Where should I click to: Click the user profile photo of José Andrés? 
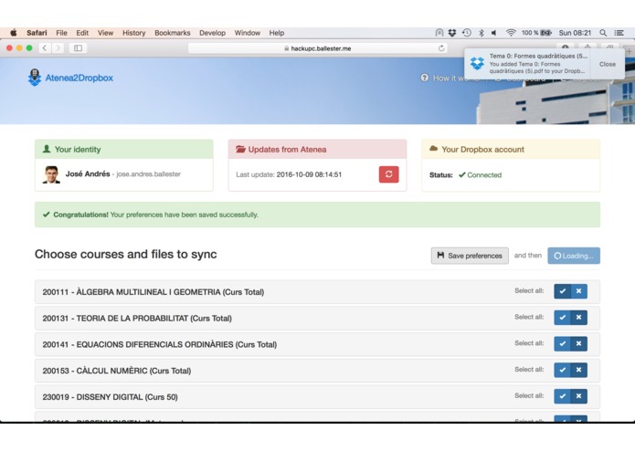51,174
